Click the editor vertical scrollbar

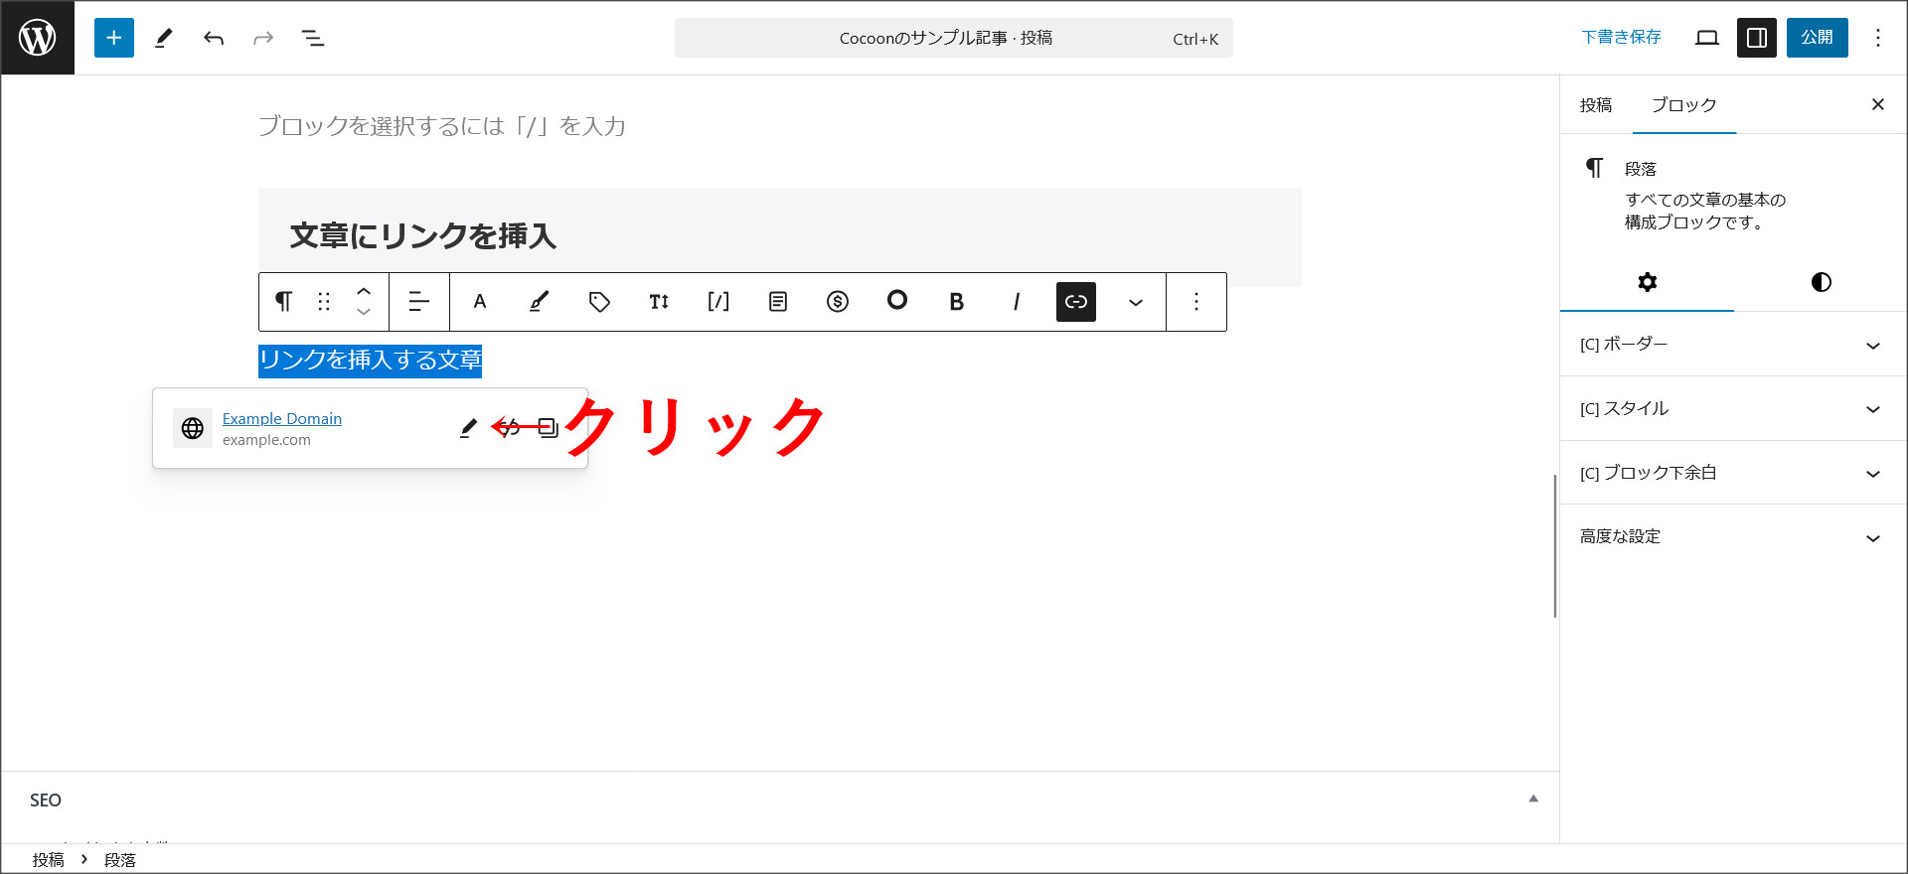(1555, 546)
